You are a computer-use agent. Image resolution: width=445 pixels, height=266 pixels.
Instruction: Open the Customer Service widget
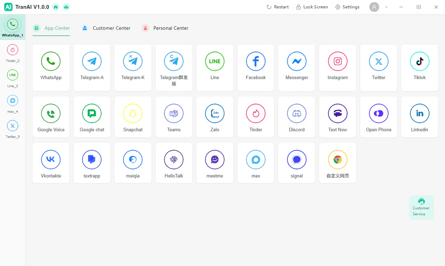[421, 208]
